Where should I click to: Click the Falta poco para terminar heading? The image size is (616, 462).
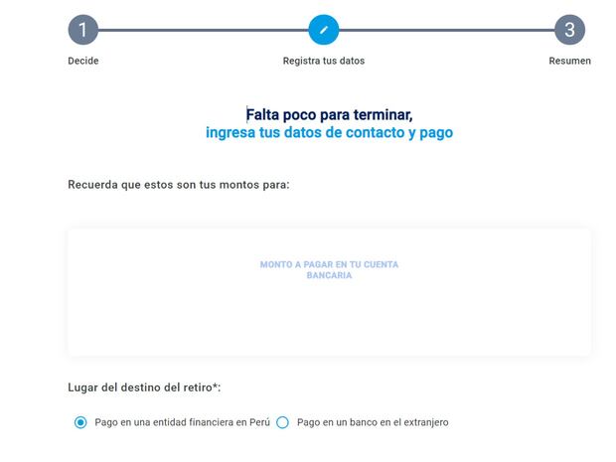pyautogui.click(x=329, y=114)
